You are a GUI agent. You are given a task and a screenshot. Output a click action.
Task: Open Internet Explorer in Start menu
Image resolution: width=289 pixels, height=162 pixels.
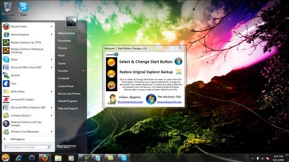[x=28, y=35]
